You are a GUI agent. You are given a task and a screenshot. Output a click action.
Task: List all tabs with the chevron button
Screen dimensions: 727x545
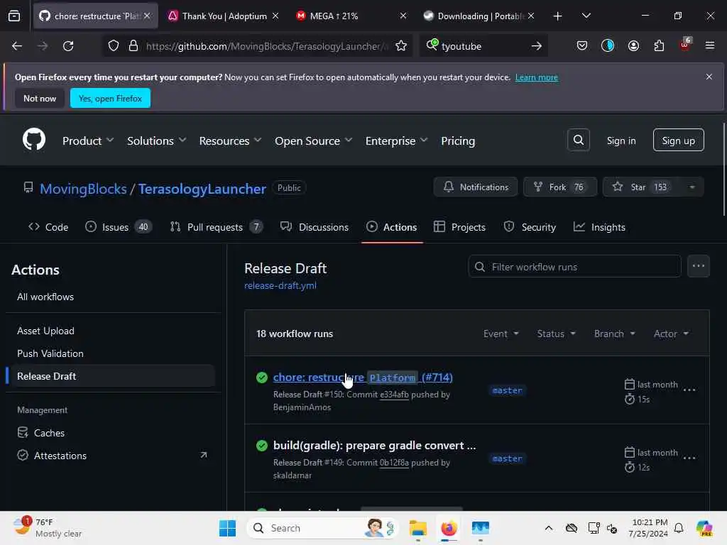pyautogui.click(x=586, y=16)
